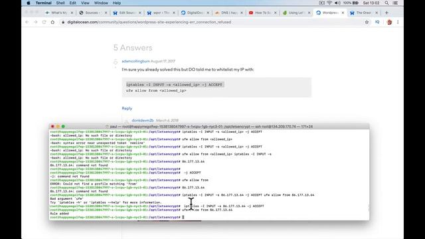Viewport: 425px width, 239px height.
Task: Switch to the last browser tab, The Great
Action: coord(363,13)
